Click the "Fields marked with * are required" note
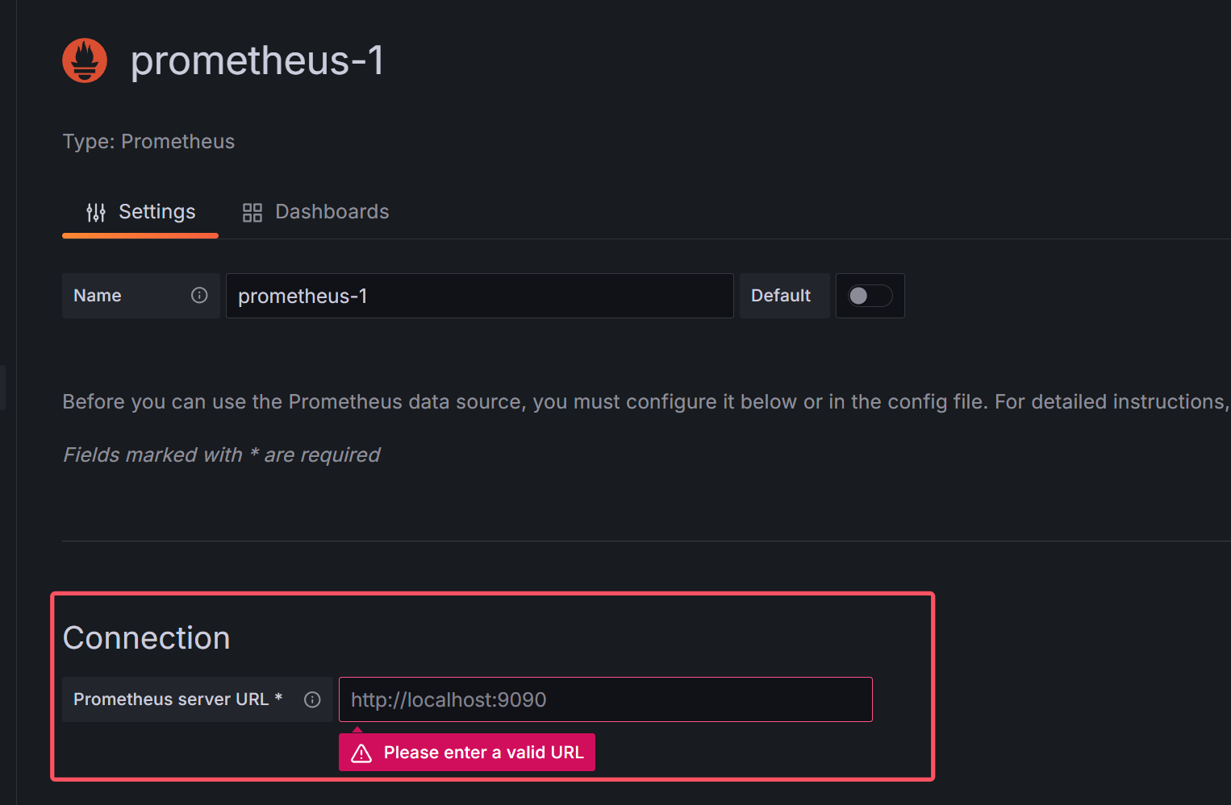1231x805 pixels. coord(221,455)
